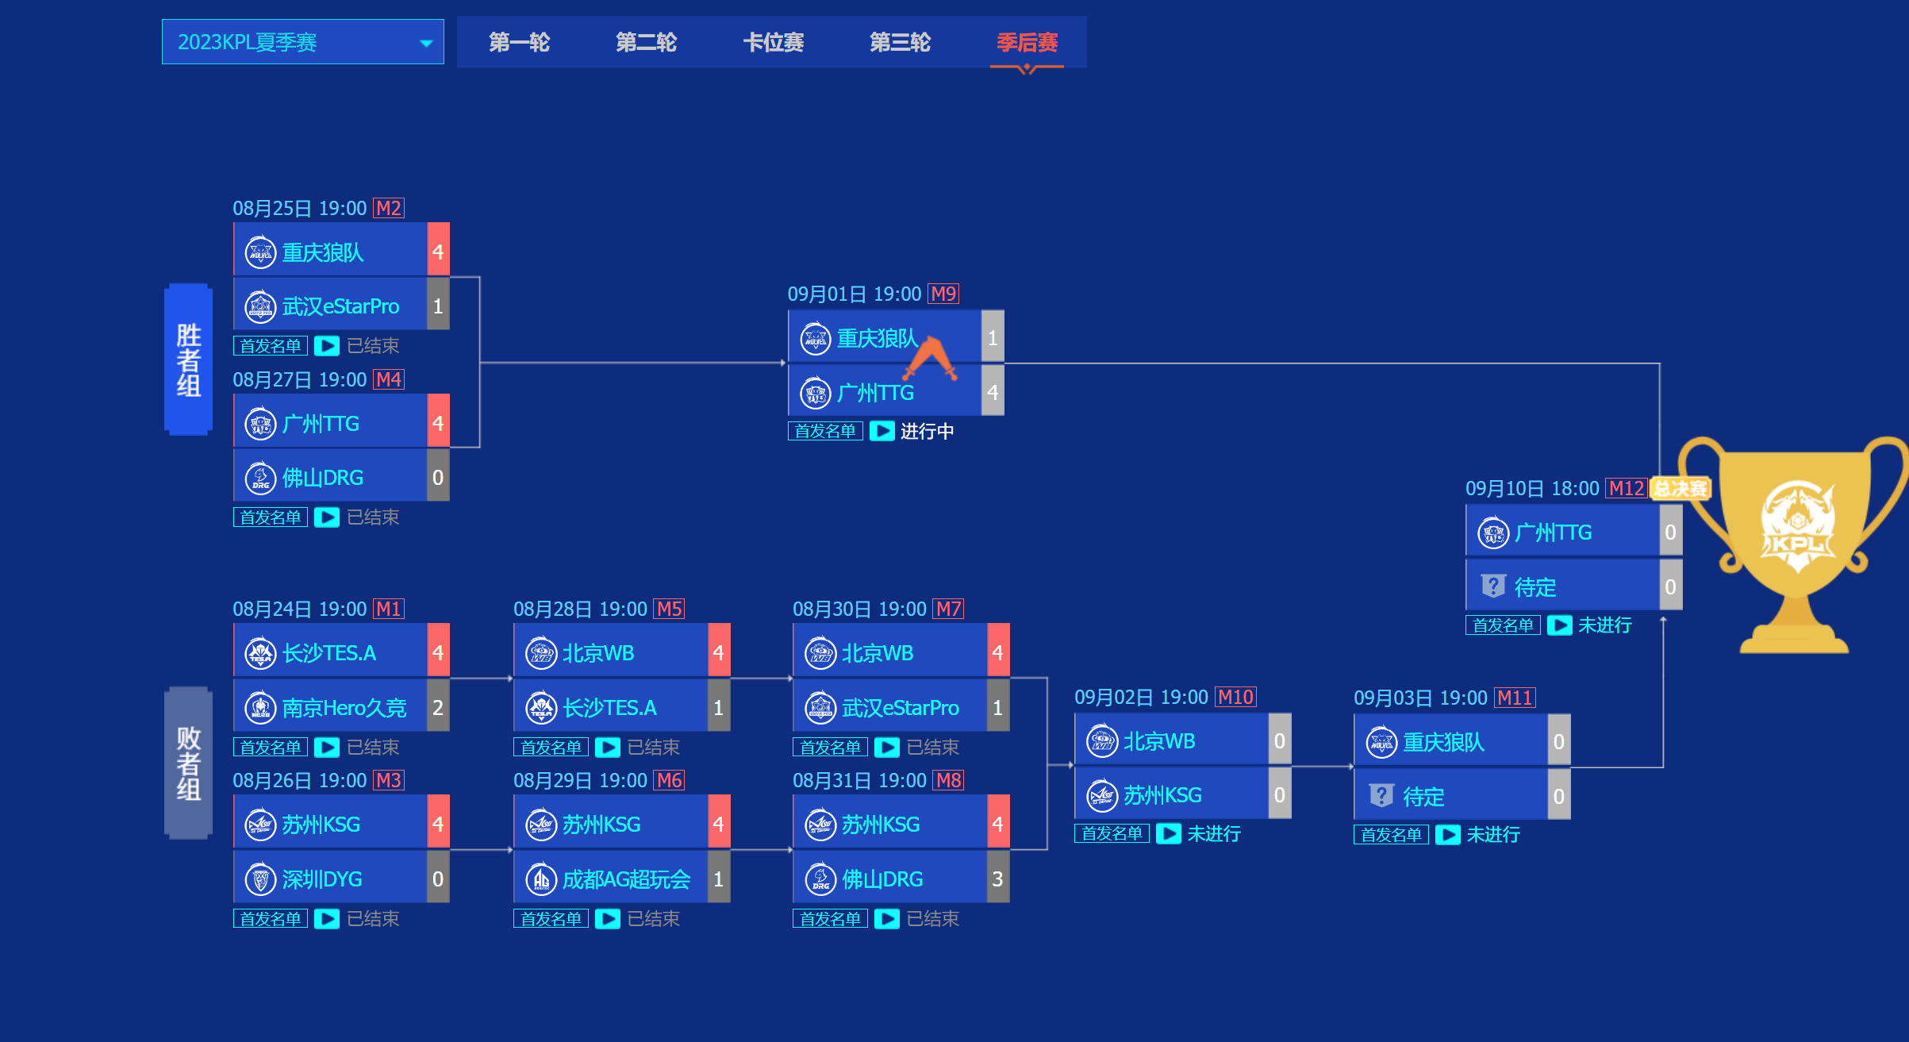Open 首发名单 for match M5
Image resolution: width=1909 pixels, height=1042 pixels.
pos(551,748)
